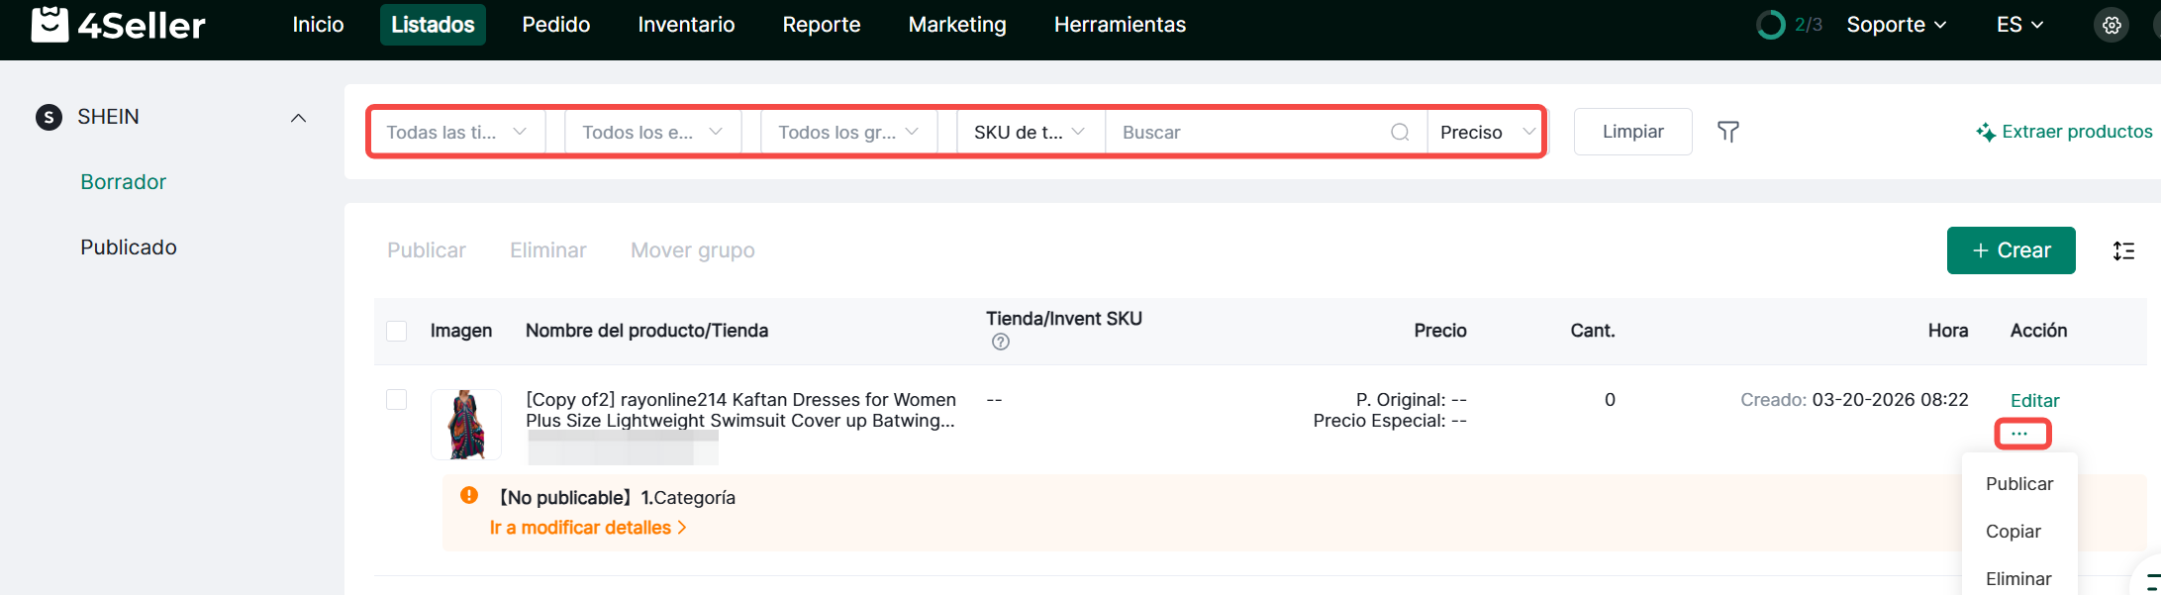The width and height of the screenshot is (2161, 595).
Task: Click the search magnifier icon
Action: (1400, 133)
